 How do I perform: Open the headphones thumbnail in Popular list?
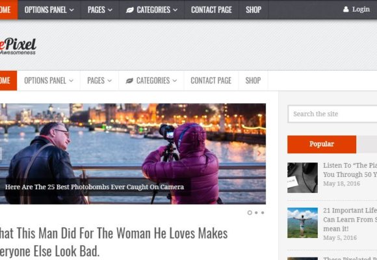(302, 177)
